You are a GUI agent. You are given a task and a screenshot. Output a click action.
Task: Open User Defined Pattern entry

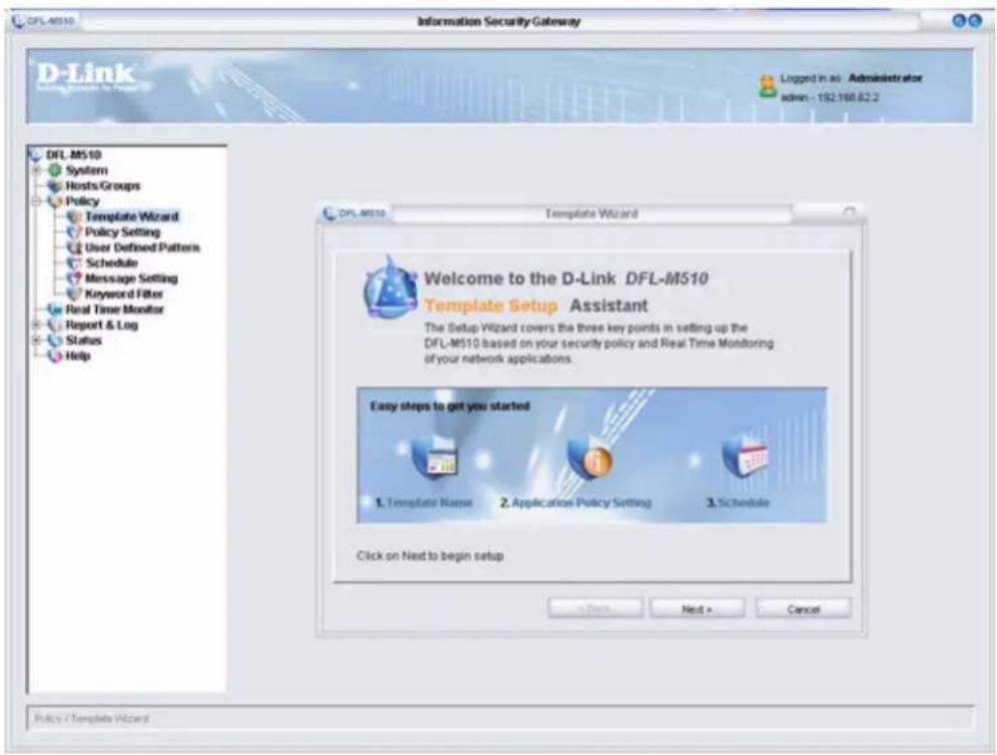coord(143,248)
